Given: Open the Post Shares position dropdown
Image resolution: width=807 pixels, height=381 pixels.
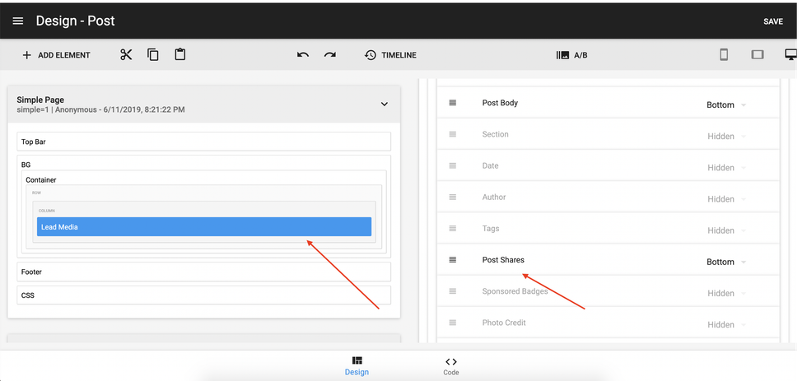Looking at the screenshot, I should coord(726,262).
